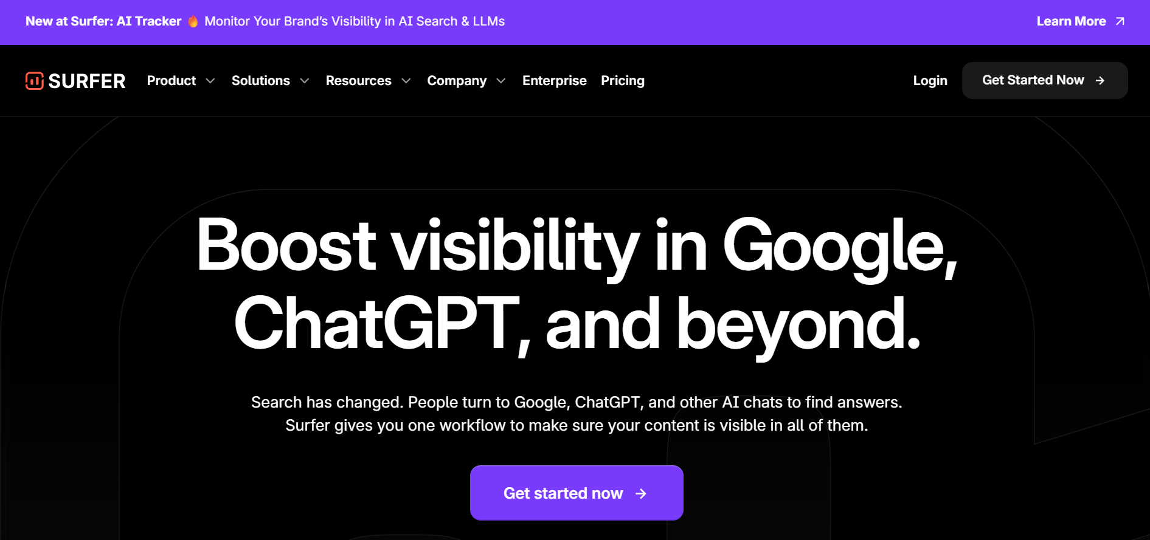Open the Product menu
This screenshot has width=1150, height=540.
(171, 81)
